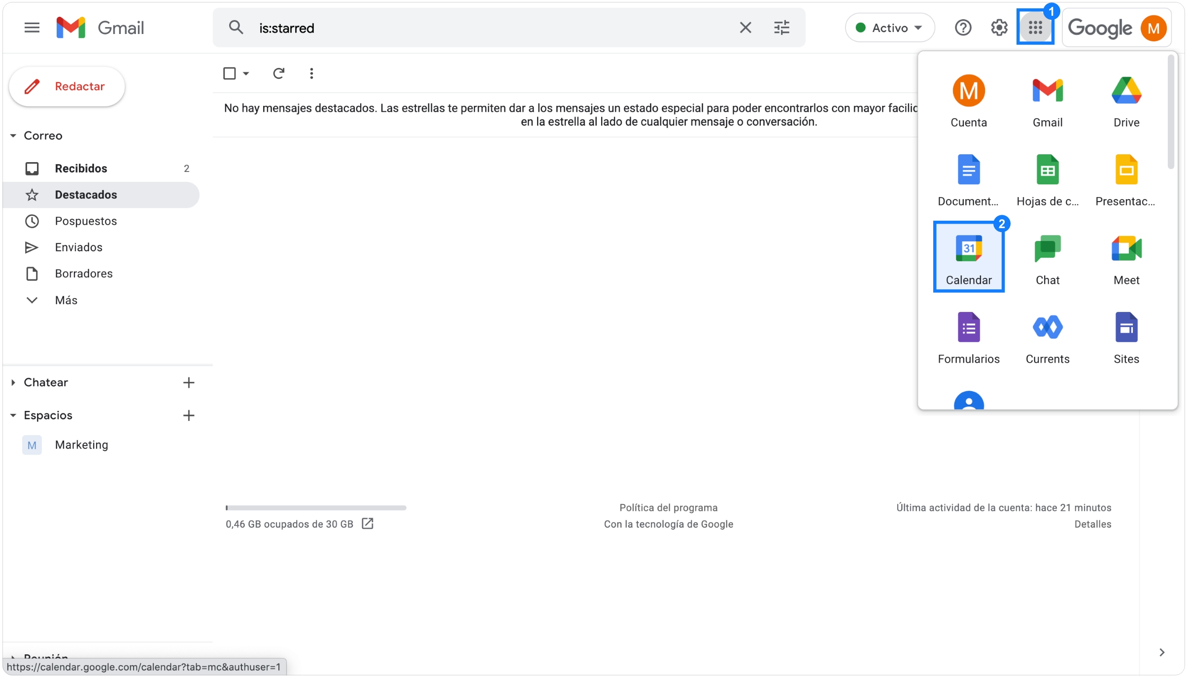Open Cuenta in the apps panel

coord(969,102)
